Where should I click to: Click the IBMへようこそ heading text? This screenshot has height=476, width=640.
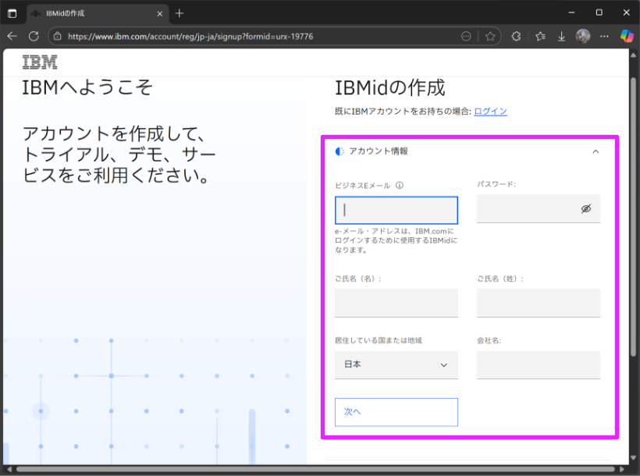point(87,87)
